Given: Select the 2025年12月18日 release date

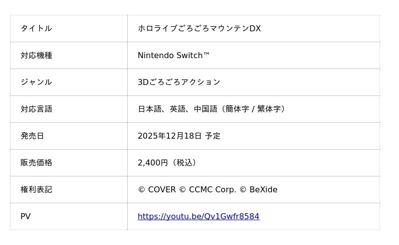Looking at the screenshot, I should pyautogui.click(x=170, y=136).
